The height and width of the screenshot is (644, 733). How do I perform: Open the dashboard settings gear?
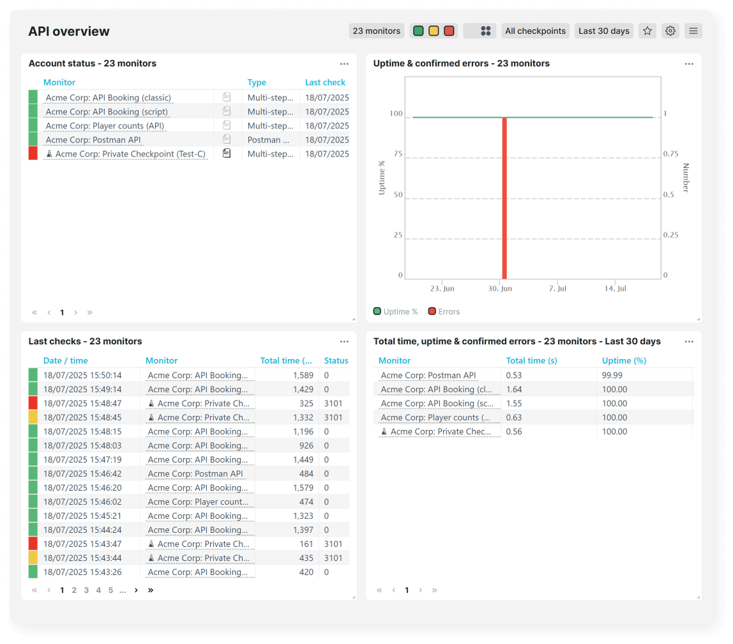pos(670,31)
